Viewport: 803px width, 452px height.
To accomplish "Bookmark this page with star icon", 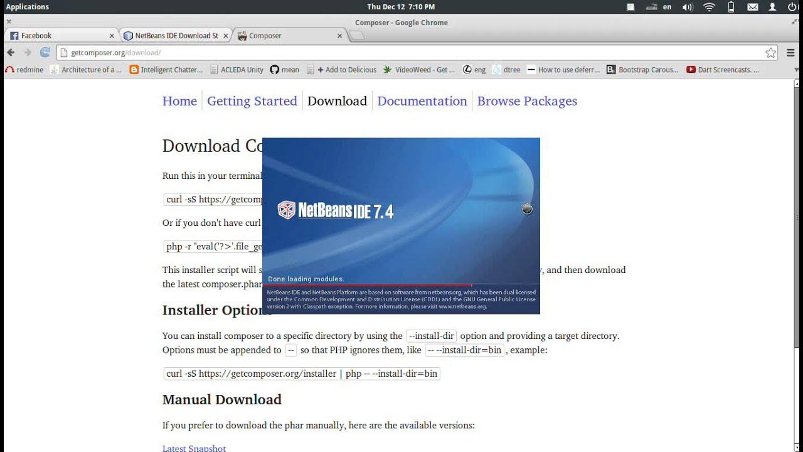I will point(770,53).
